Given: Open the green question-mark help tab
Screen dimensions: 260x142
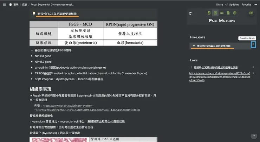Looking at the screenshot, I should coord(235,13).
